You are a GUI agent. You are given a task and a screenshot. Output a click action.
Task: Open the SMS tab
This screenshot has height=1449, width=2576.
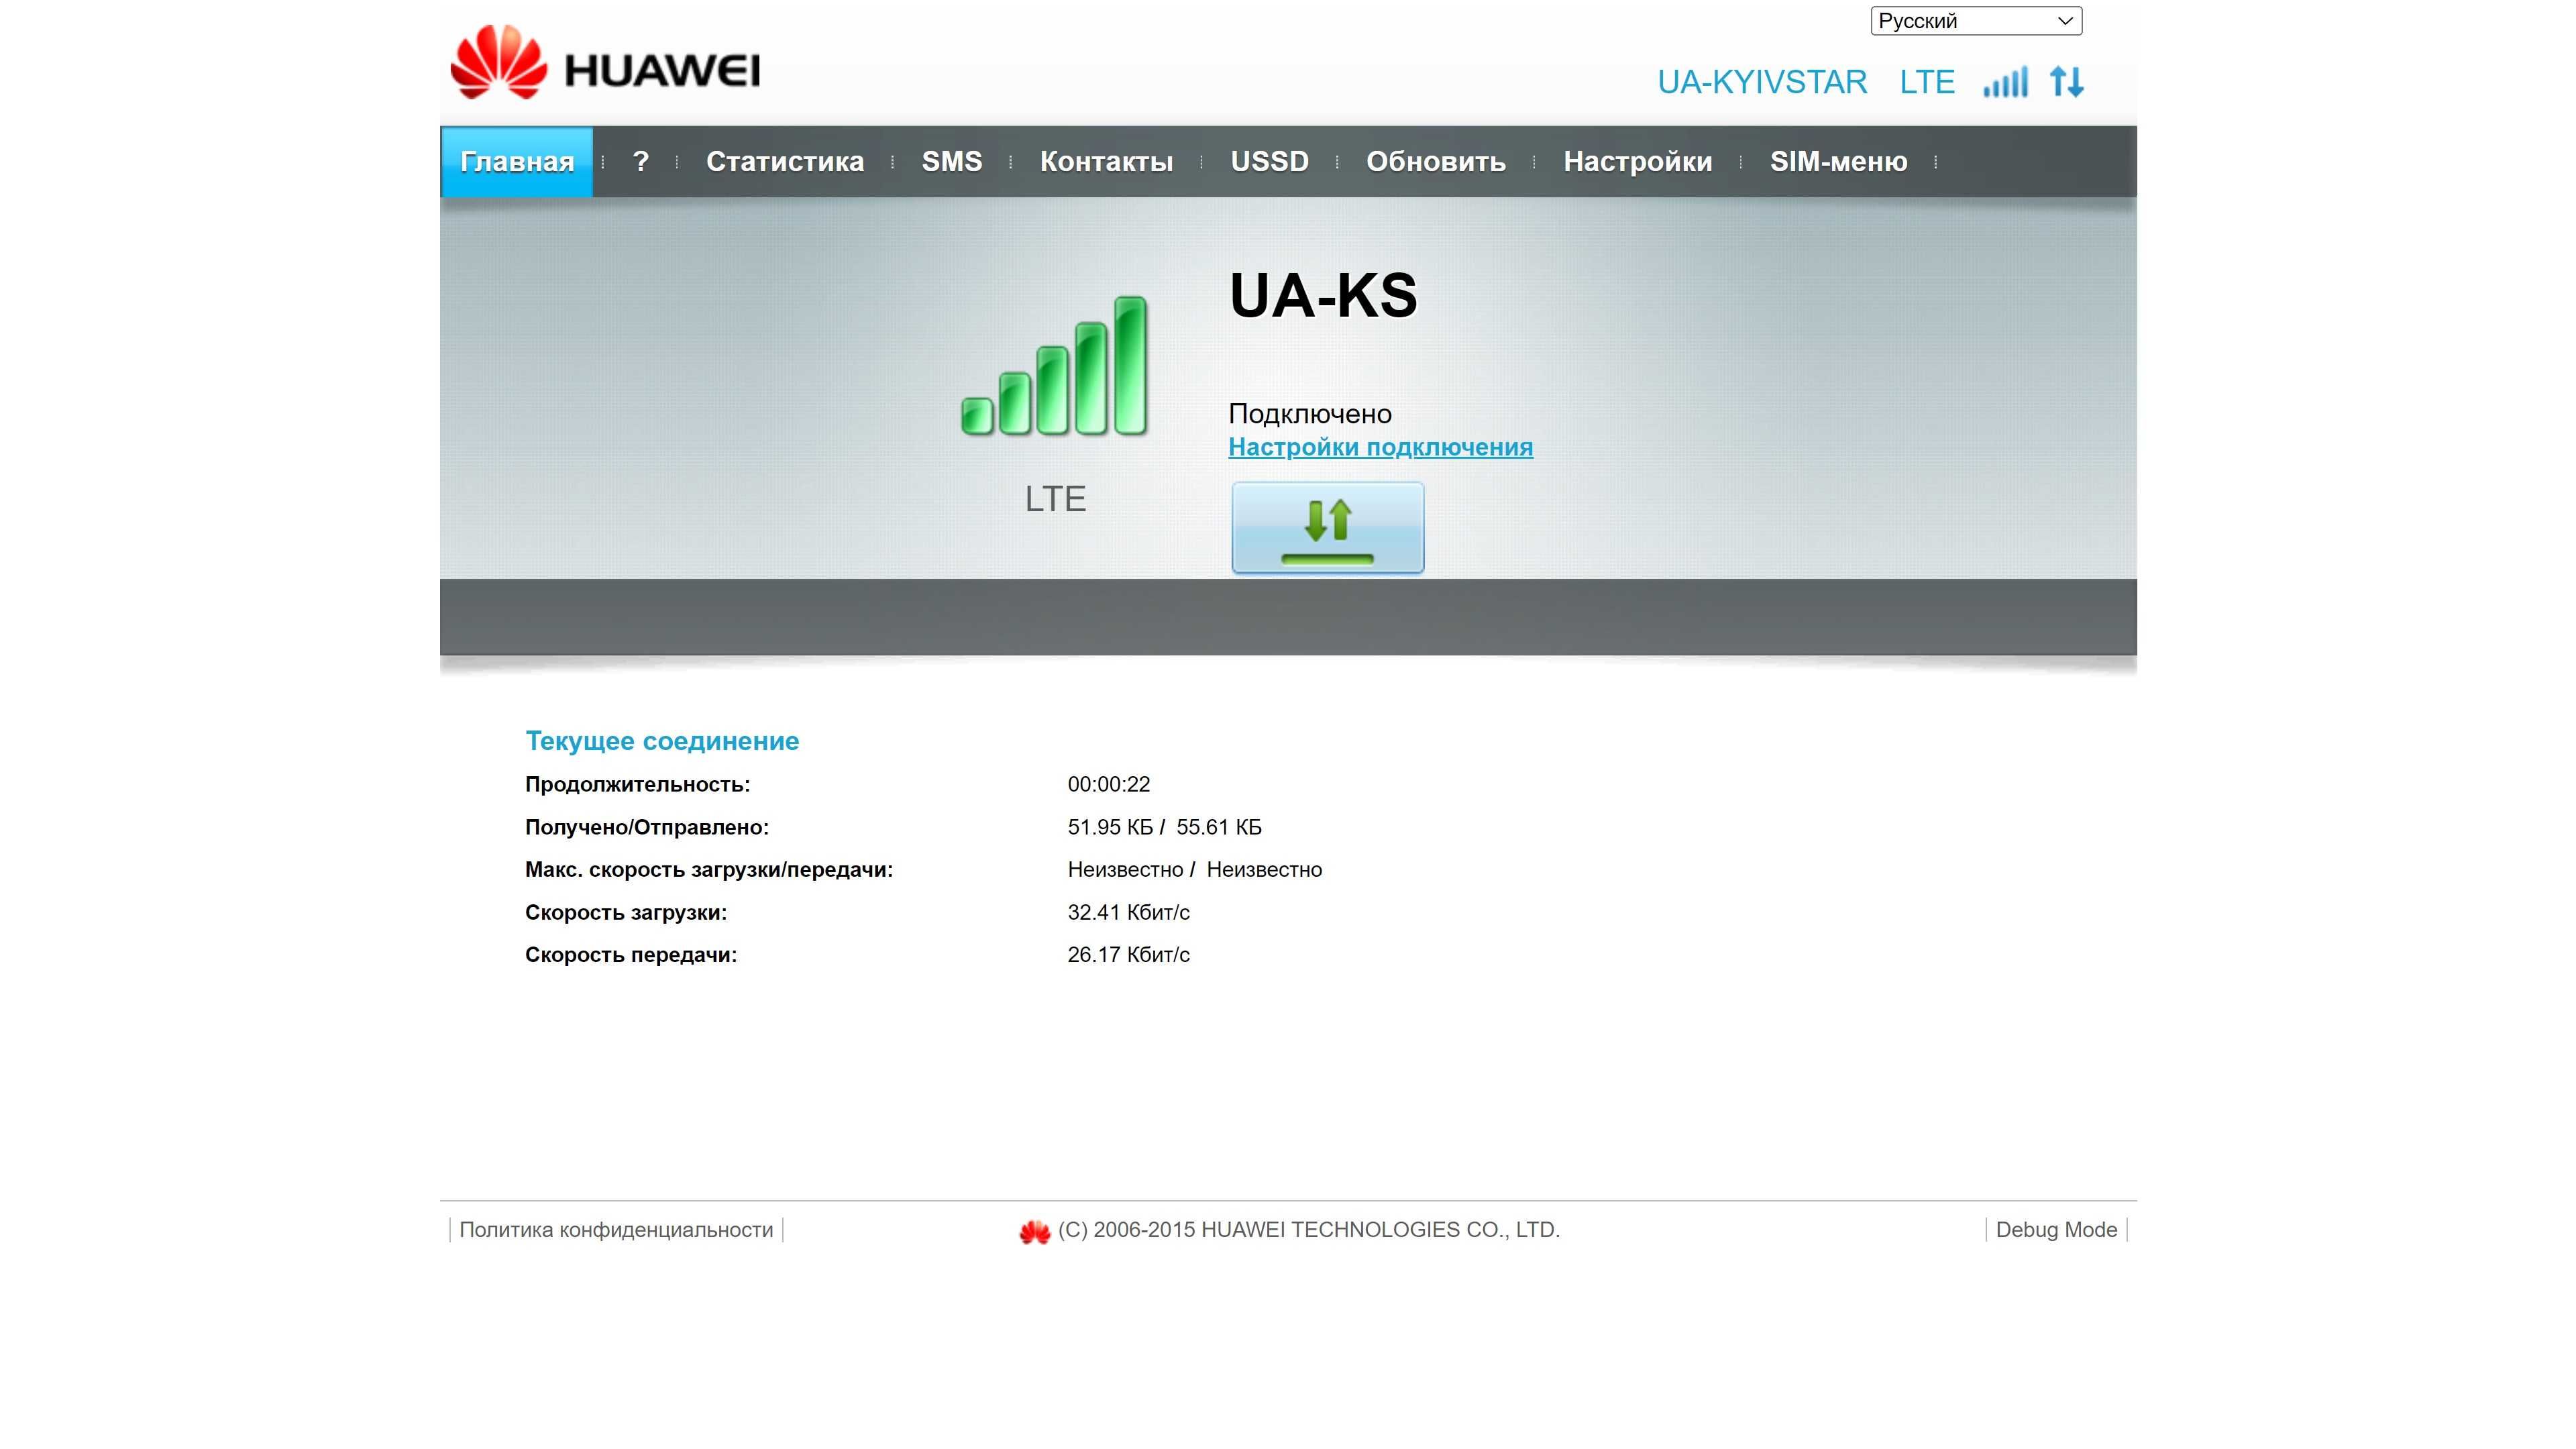point(952,162)
